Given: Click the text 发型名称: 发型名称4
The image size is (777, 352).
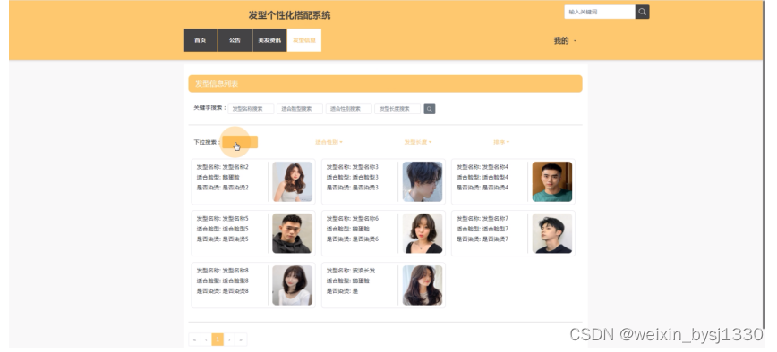Looking at the screenshot, I should (482, 167).
